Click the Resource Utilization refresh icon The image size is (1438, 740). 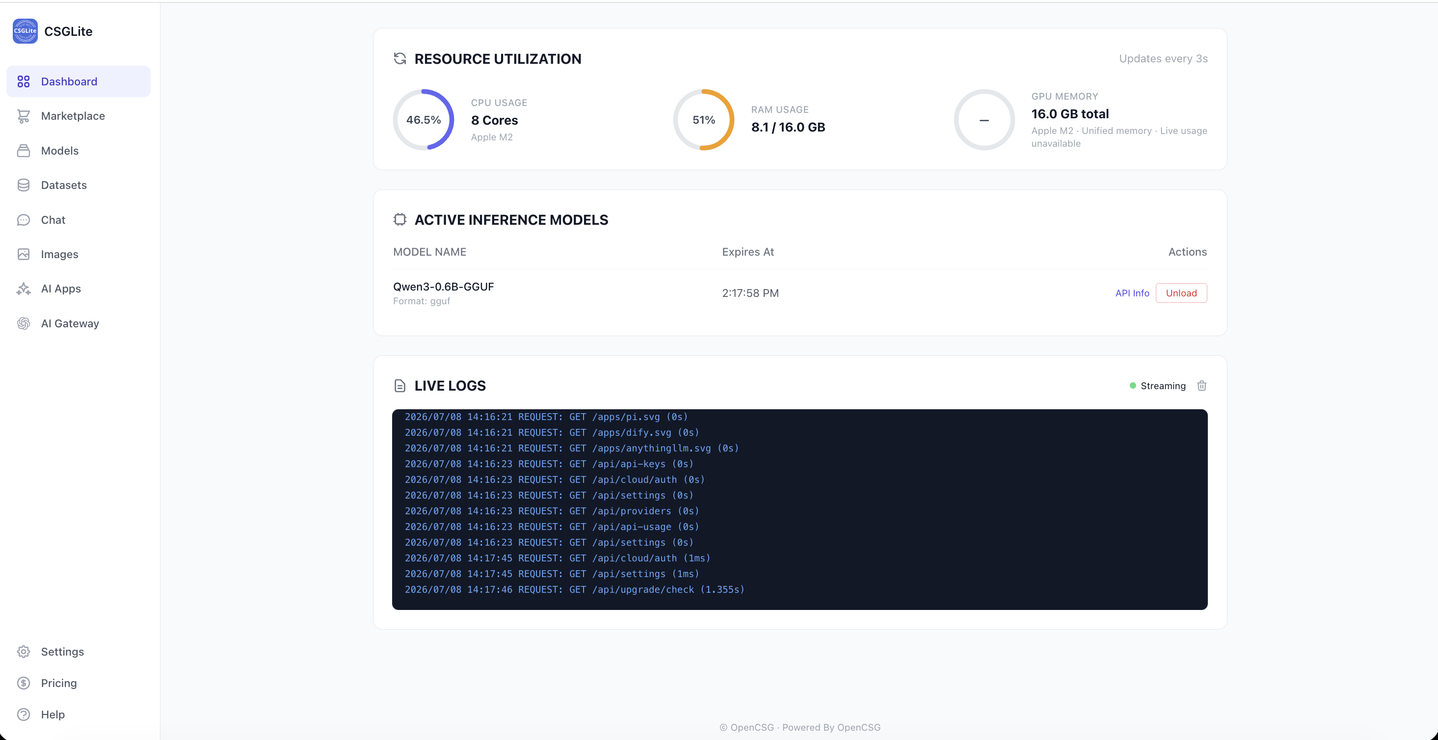tap(399, 58)
